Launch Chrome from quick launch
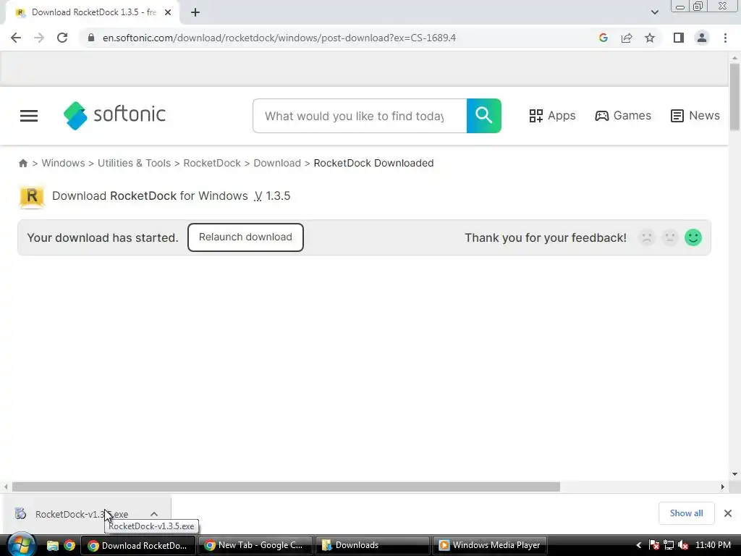 (x=69, y=546)
